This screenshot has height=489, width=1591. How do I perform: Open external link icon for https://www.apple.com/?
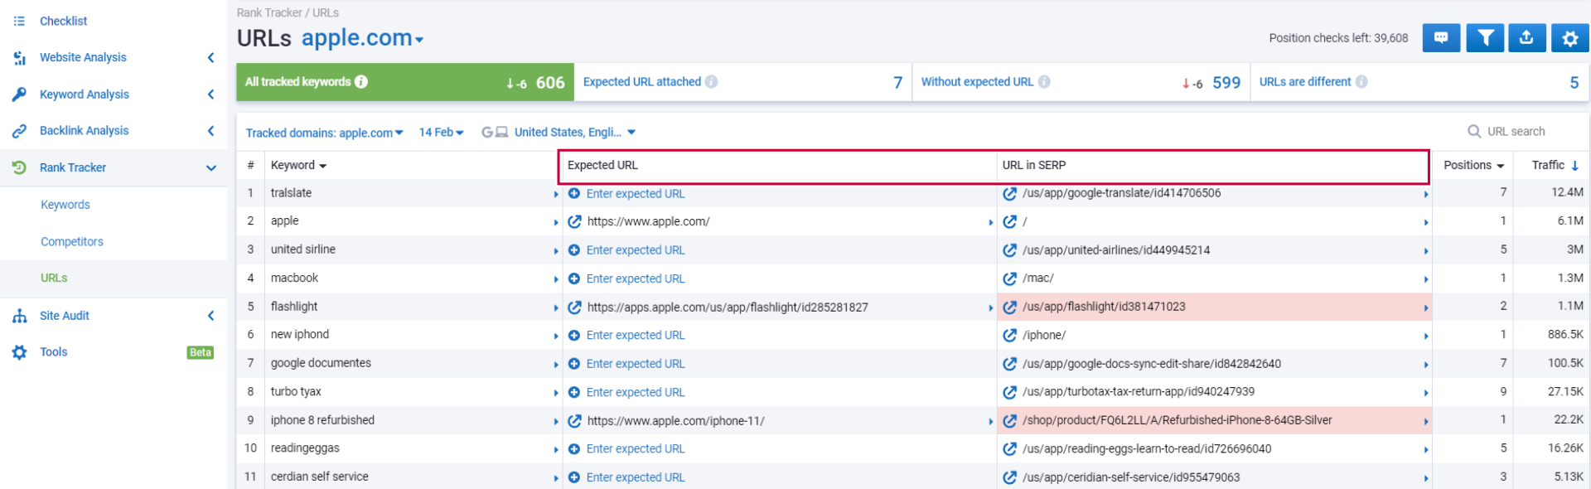click(x=574, y=222)
